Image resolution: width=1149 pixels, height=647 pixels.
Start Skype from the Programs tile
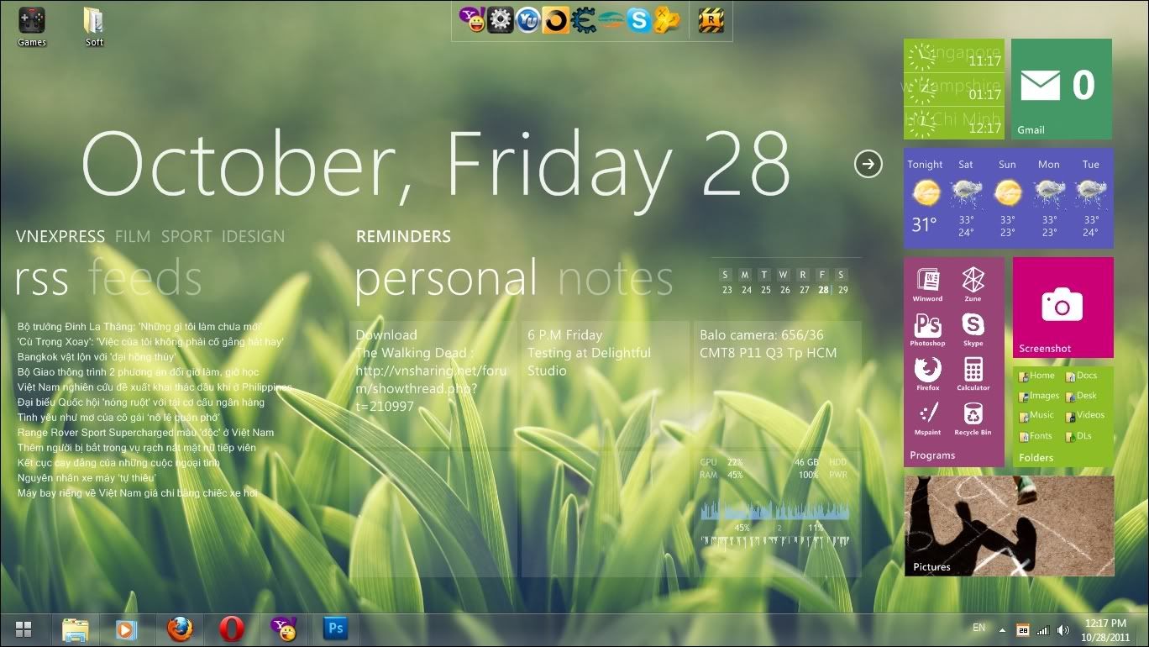point(973,330)
